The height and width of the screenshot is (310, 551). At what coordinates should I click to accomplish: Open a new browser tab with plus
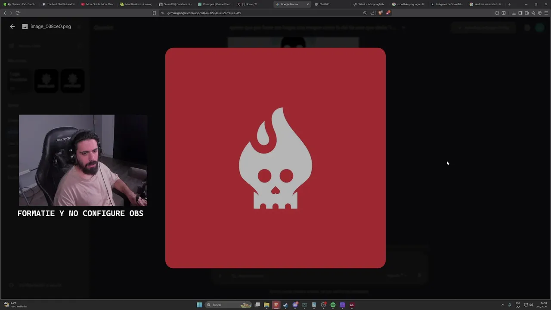[509, 4]
